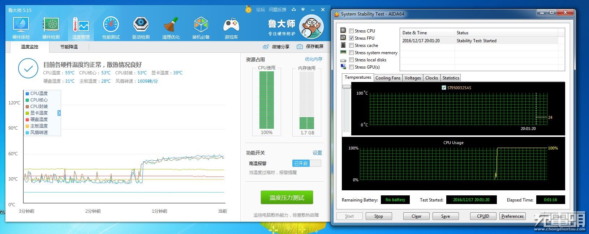The width and height of the screenshot is (589, 234).
Task: Click the temperature graph vertical slider handle
Action: click(x=347, y=87)
